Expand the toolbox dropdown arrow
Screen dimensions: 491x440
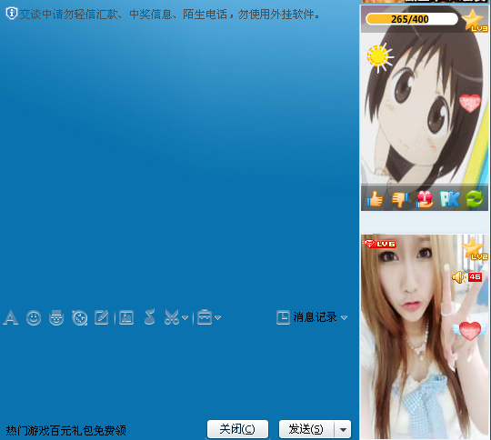(x=218, y=318)
